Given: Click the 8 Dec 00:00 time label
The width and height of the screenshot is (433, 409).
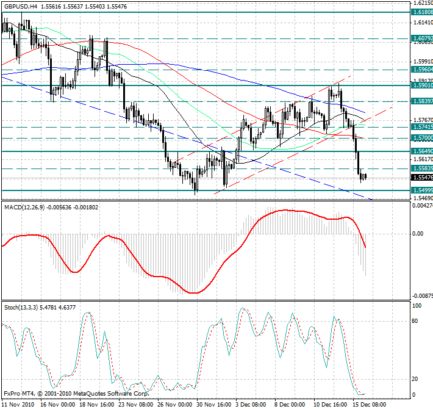Looking at the screenshot, I should click(x=290, y=404).
